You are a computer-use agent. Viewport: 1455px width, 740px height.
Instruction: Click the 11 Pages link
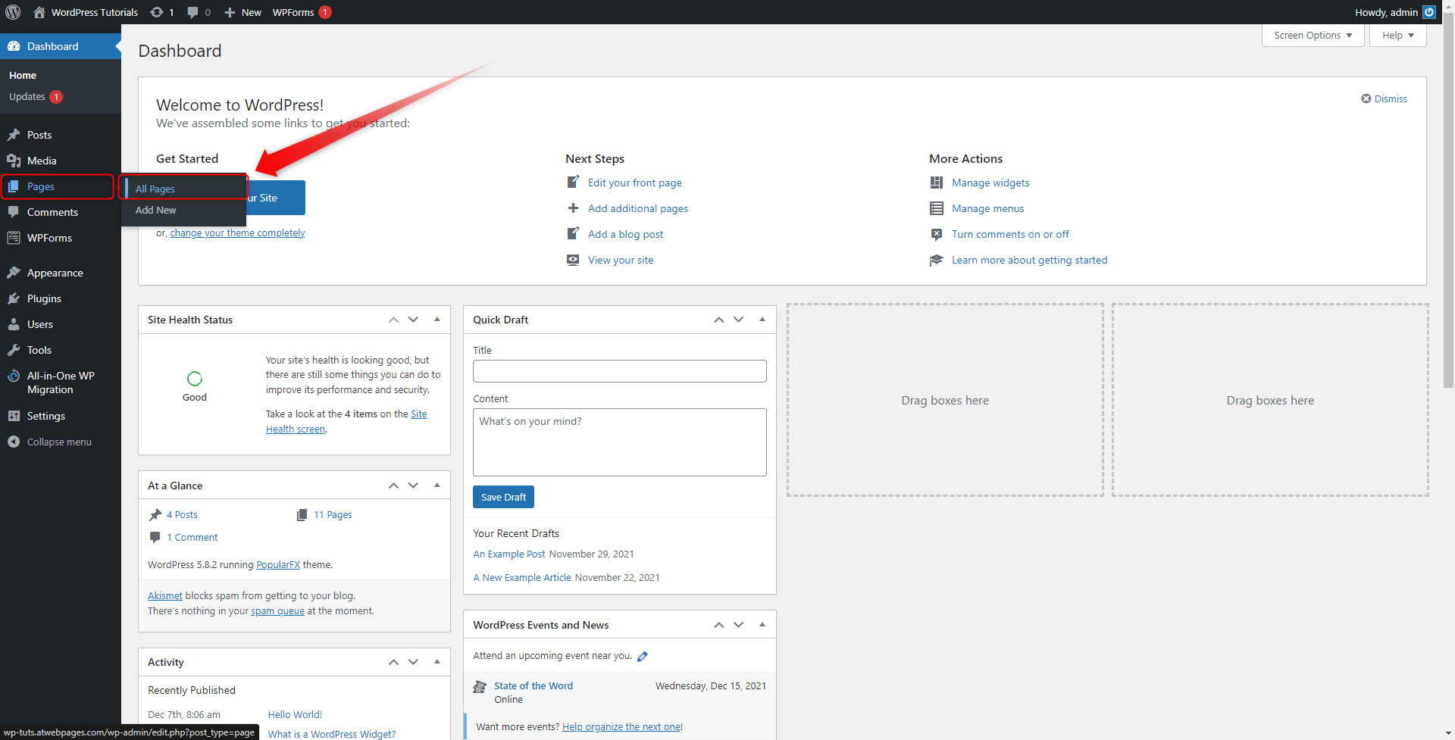[x=333, y=515]
